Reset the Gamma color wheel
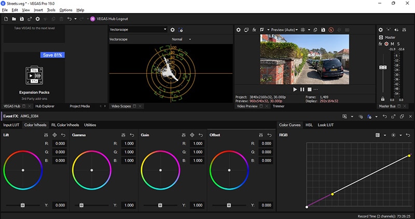Image resolution: width=415 pixels, height=219 pixels. [x=132, y=135]
